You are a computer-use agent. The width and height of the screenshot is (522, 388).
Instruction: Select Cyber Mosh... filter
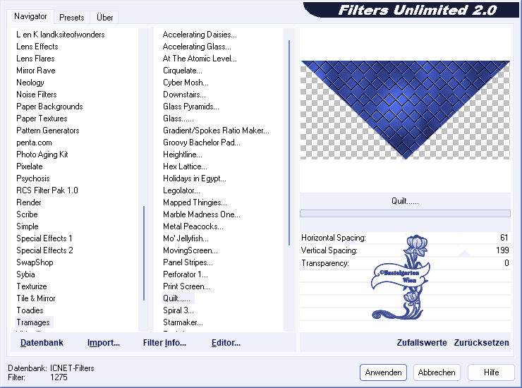click(186, 83)
